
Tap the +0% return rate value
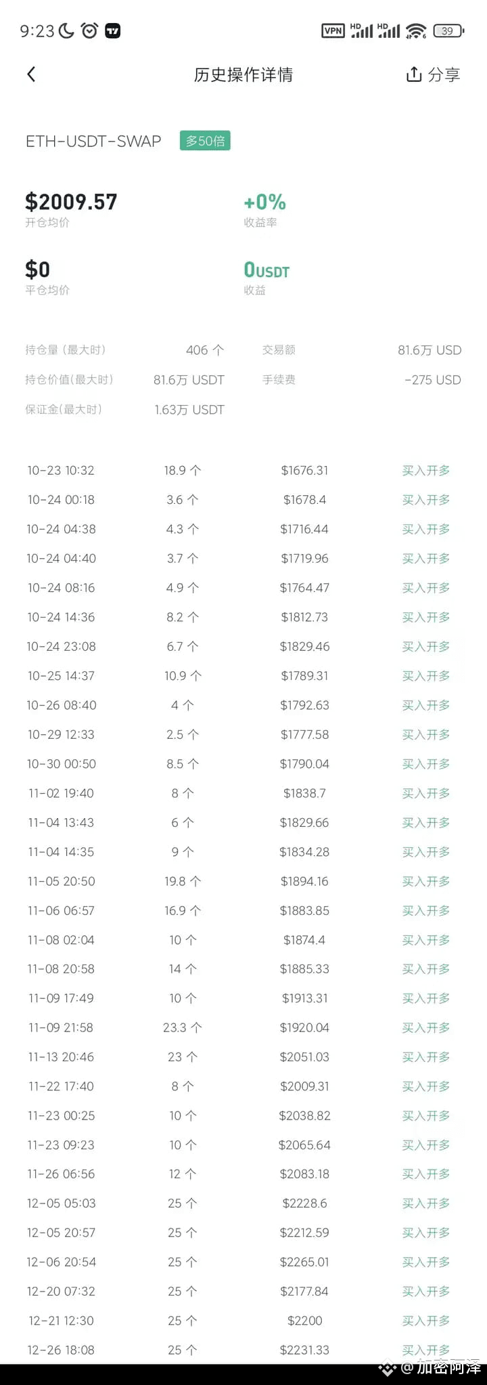coord(264,202)
